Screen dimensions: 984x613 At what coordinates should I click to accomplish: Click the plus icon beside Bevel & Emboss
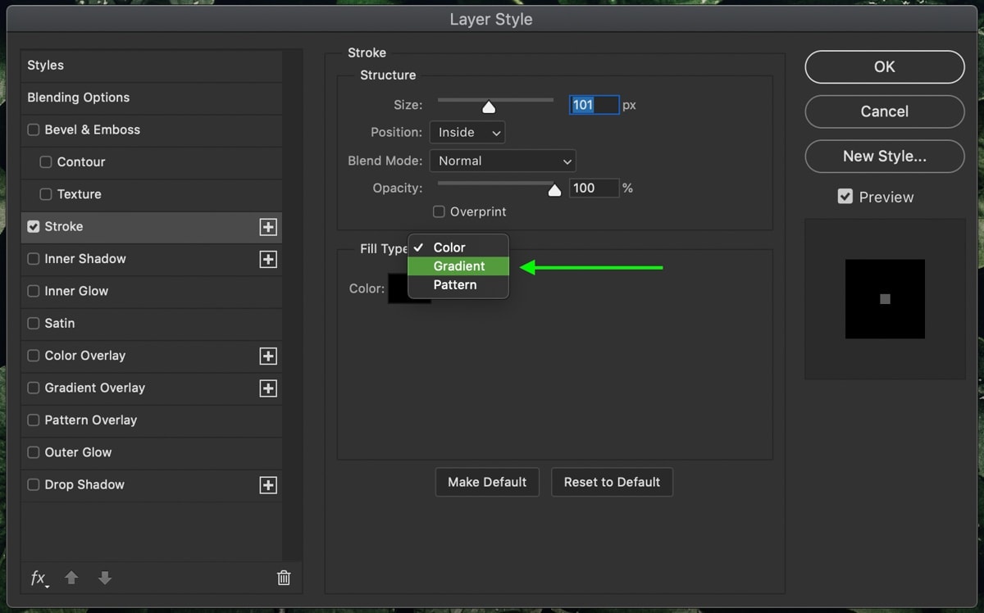pos(268,129)
